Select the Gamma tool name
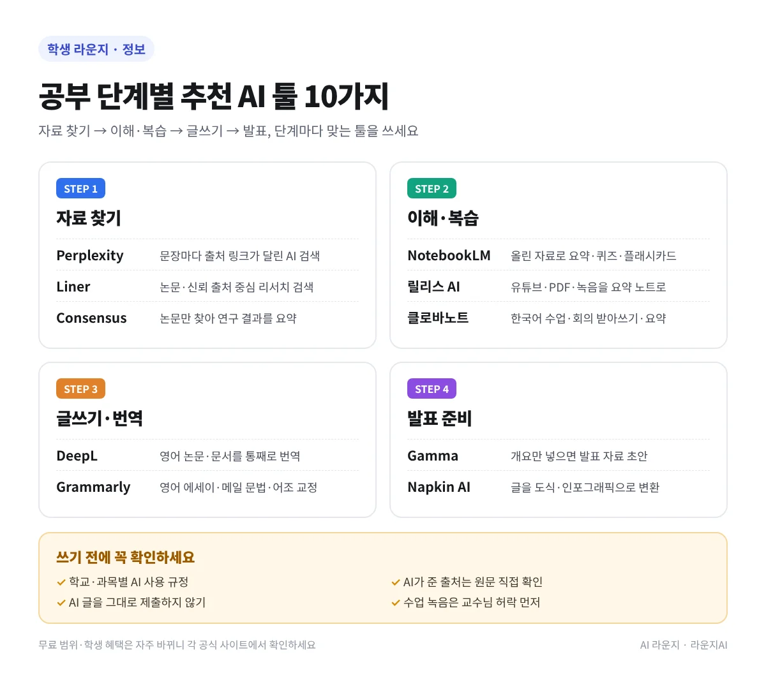The image size is (766, 680). [433, 455]
